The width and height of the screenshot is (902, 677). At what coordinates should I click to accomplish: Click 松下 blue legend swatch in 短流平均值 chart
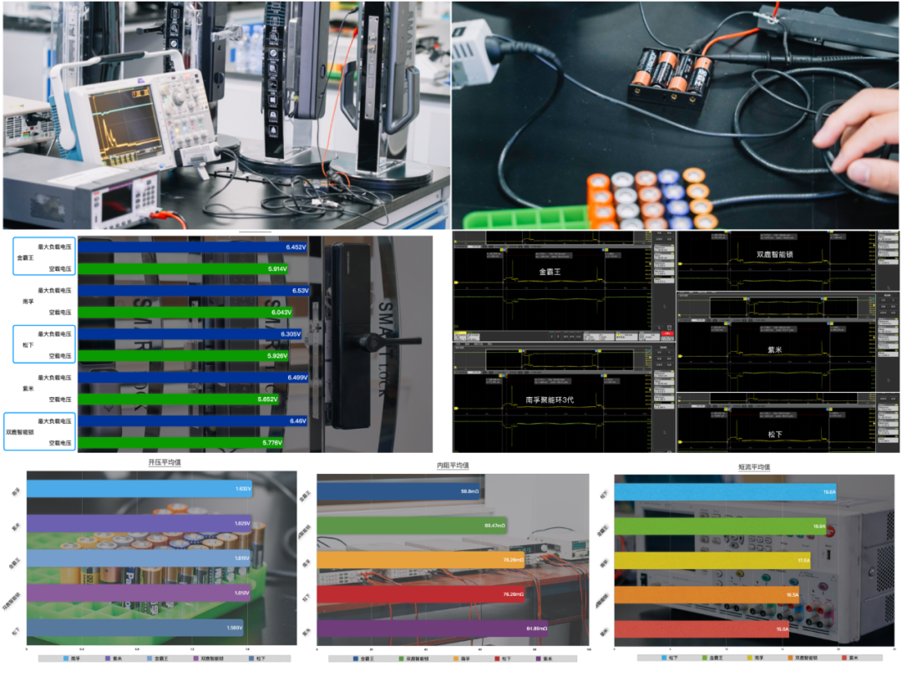664,658
